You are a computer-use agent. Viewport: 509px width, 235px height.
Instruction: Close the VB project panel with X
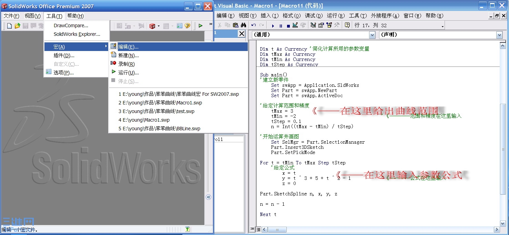242,33
